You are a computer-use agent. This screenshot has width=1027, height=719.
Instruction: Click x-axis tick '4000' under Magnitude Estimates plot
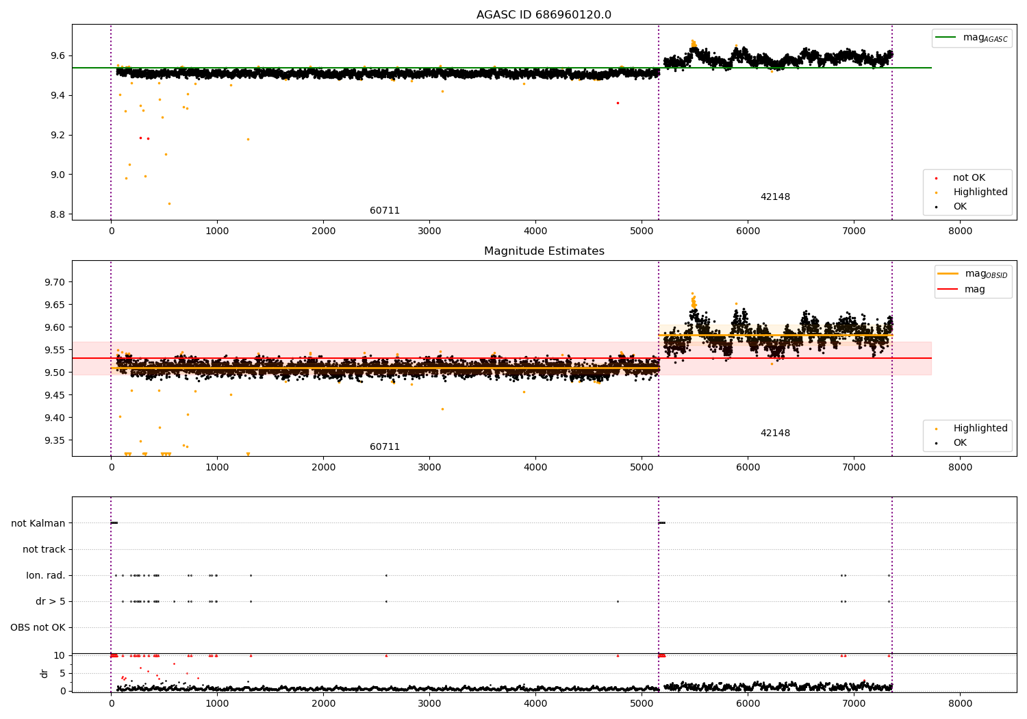click(535, 468)
